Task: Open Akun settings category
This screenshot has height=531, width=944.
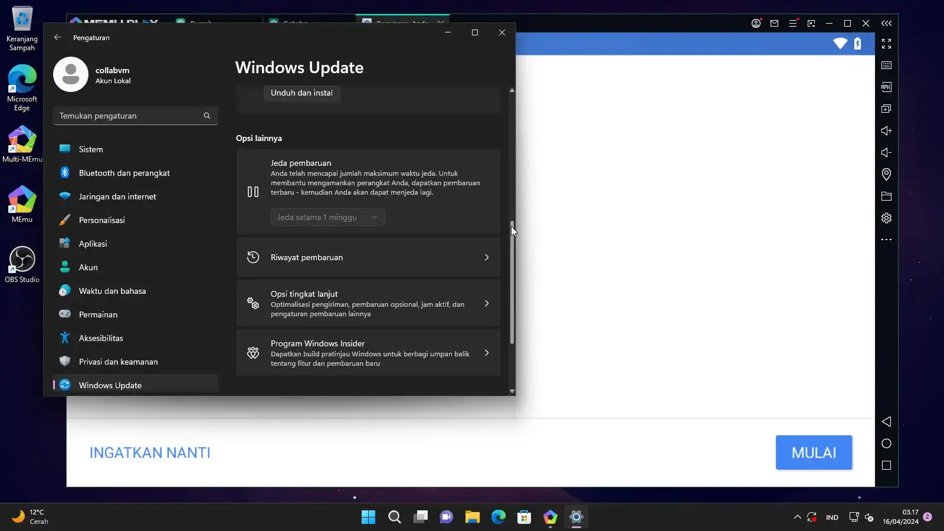Action: click(136, 267)
